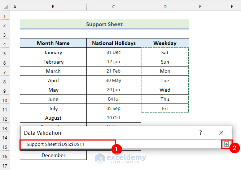
Task: Click the 05 Sep holiday cell
Action: point(114,109)
